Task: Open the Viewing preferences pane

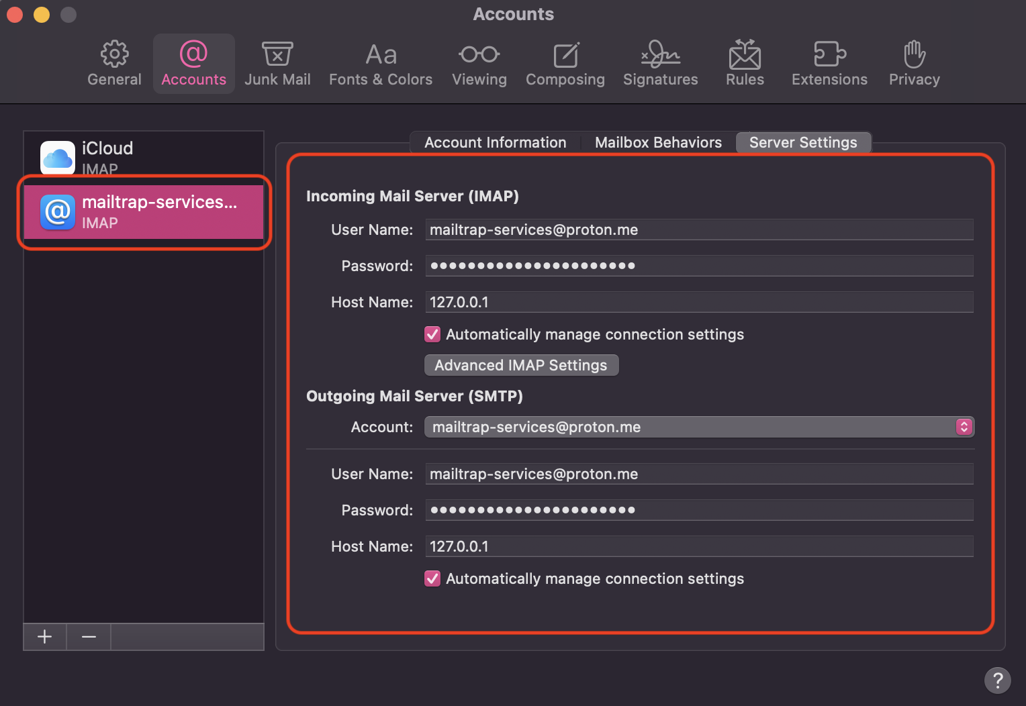Action: 479,64
